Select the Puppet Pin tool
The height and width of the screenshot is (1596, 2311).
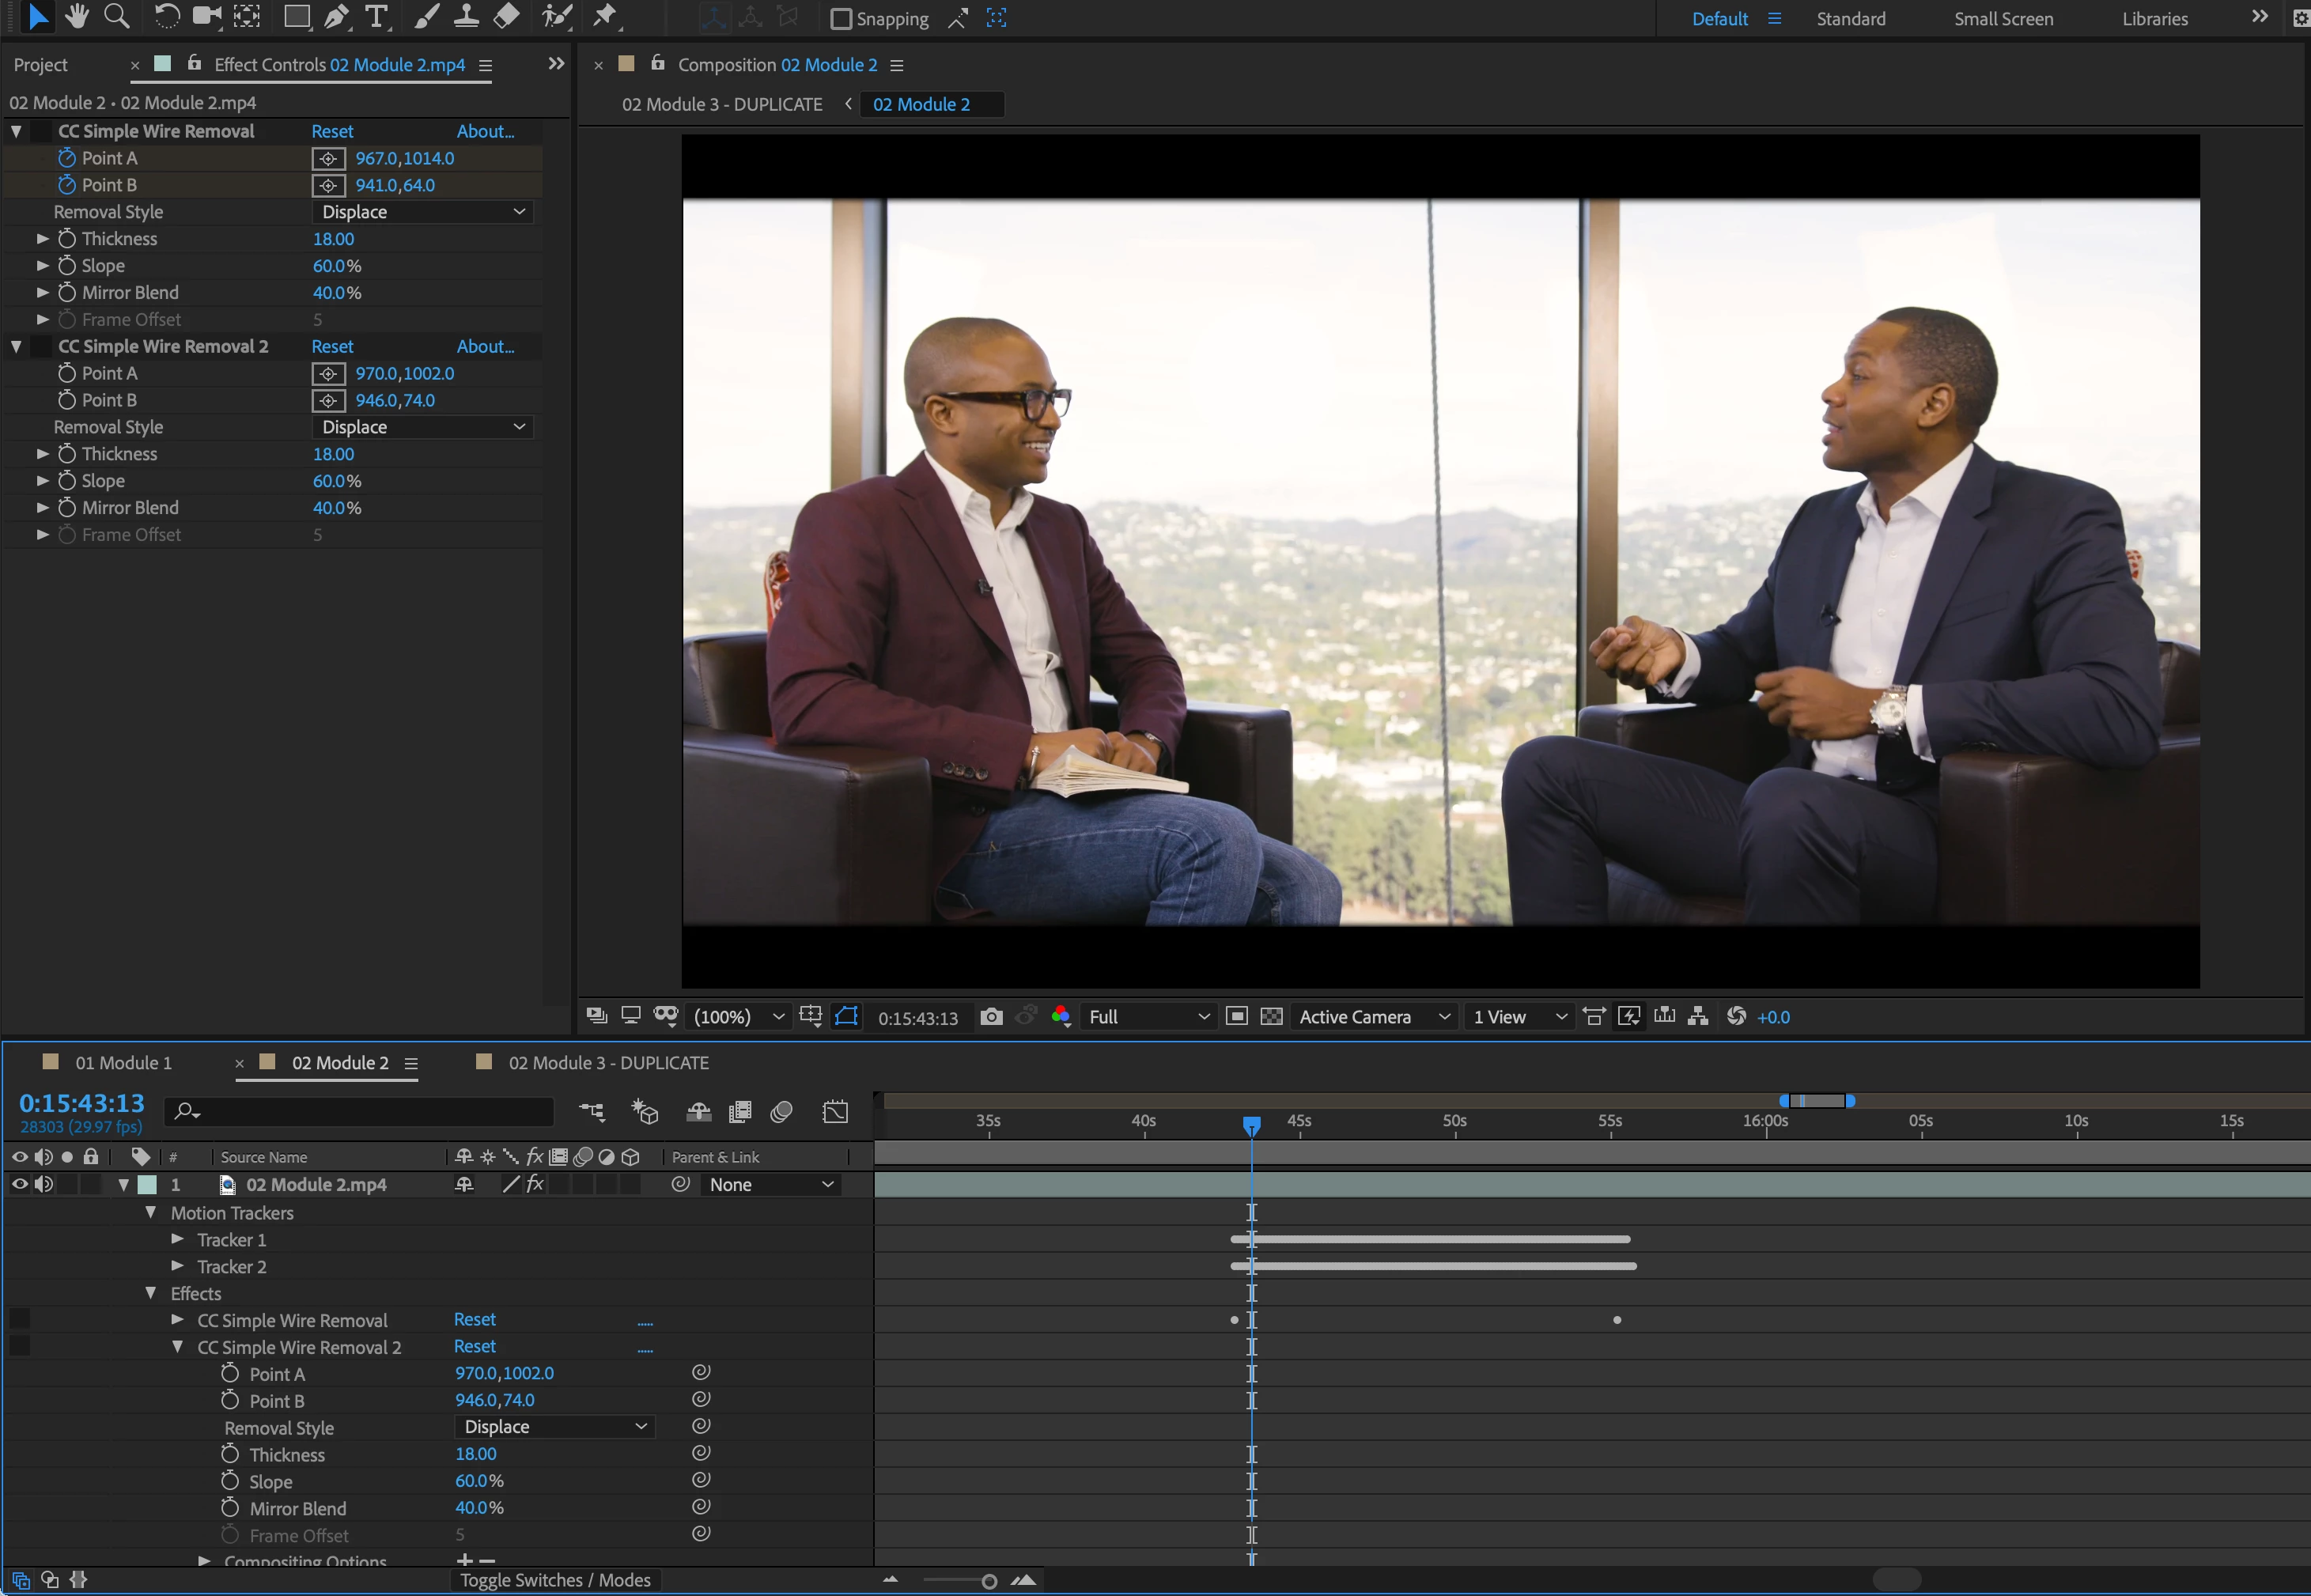click(x=605, y=16)
